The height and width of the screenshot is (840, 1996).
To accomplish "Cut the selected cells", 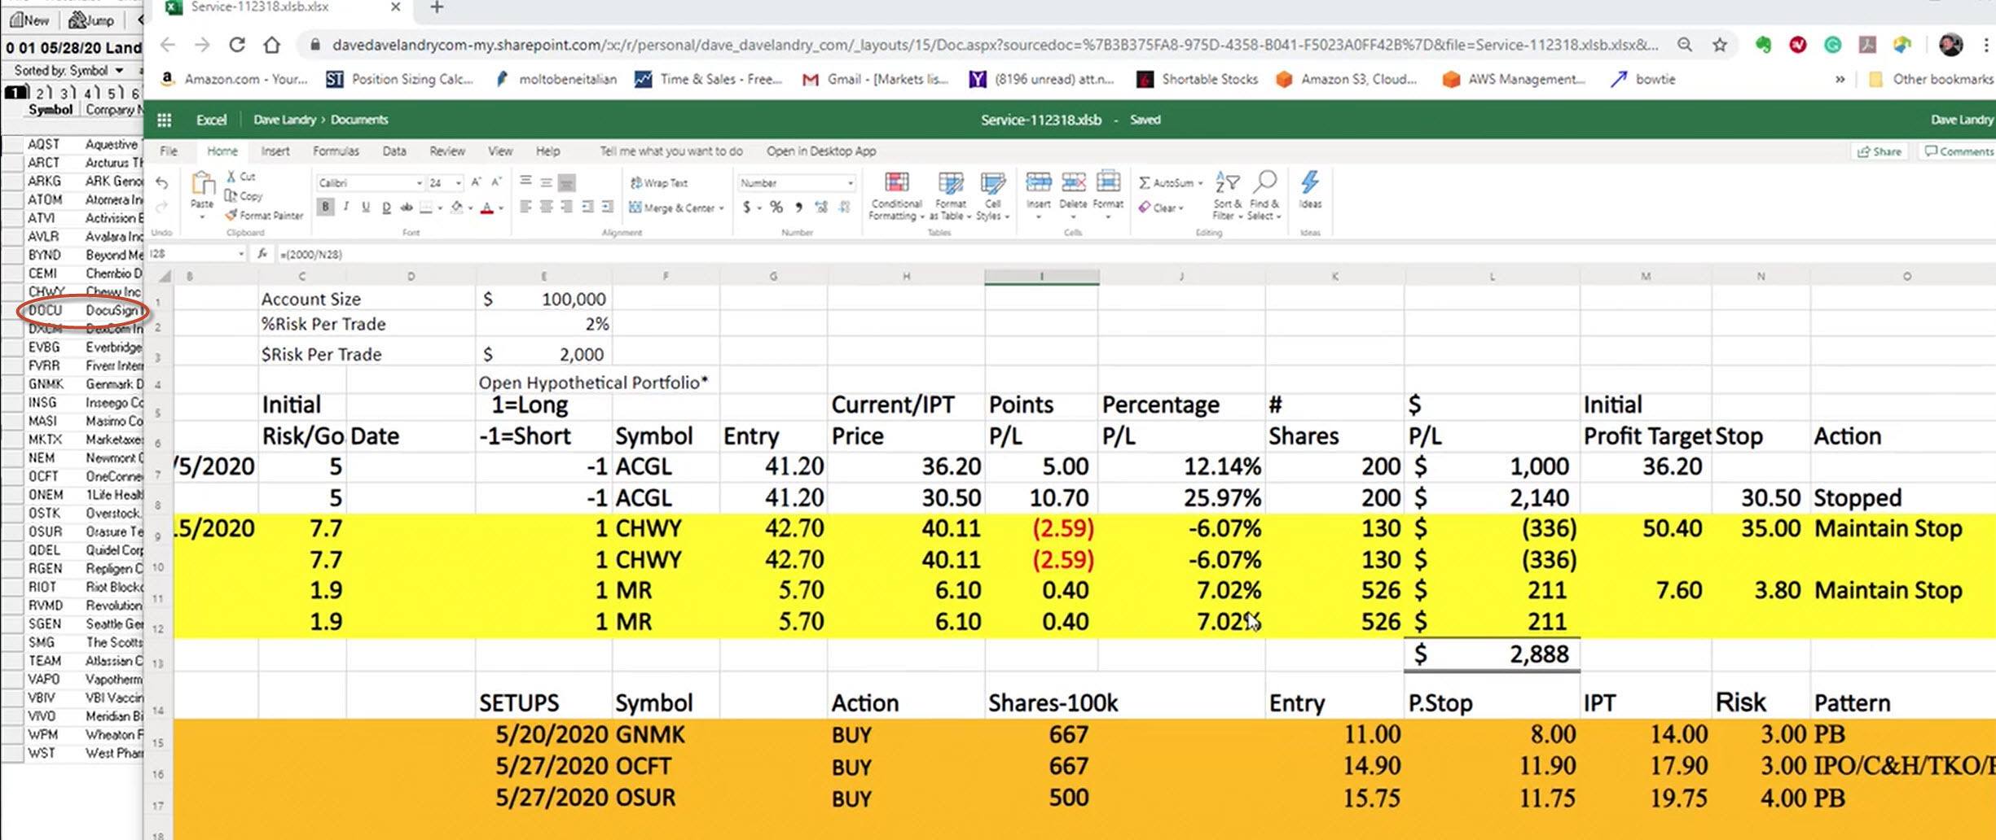I will pyautogui.click(x=241, y=176).
